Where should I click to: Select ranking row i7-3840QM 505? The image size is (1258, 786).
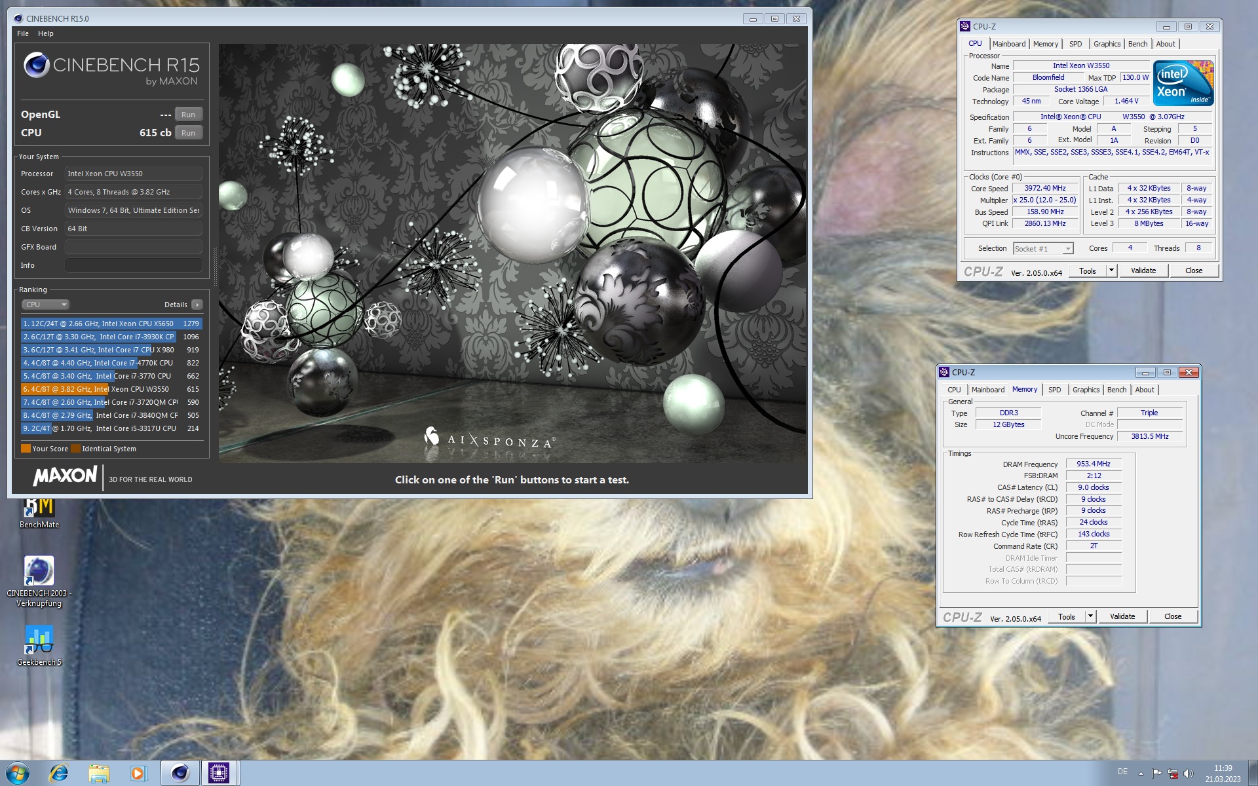click(x=111, y=415)
